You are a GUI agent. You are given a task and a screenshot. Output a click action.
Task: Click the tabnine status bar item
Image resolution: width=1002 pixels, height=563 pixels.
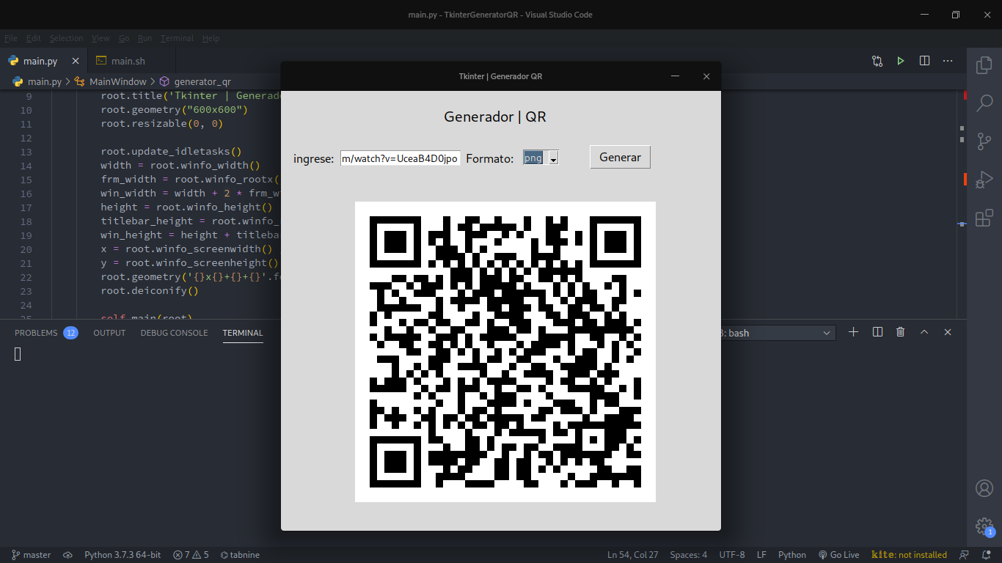click(x=240, y=555)
